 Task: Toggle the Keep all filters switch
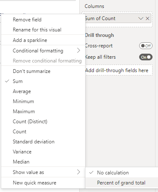tap(146, 57)
